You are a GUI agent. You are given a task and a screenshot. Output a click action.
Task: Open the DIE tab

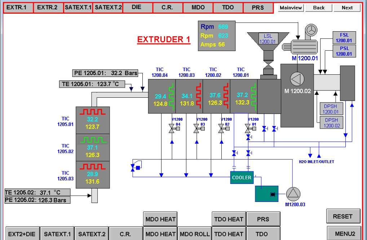click(x=137, y=8)
